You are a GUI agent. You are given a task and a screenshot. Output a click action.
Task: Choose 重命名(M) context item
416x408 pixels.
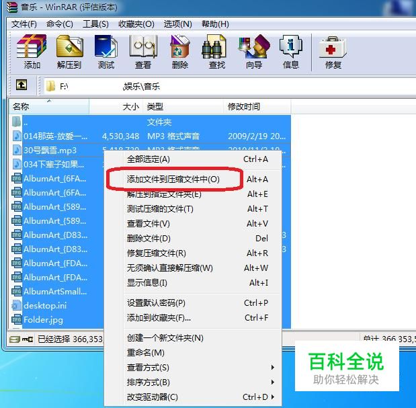tap(193, 353)
